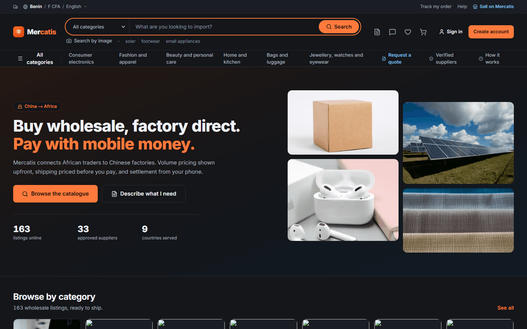
Task: Click the solar panels image
Action: tap(458, 143)
